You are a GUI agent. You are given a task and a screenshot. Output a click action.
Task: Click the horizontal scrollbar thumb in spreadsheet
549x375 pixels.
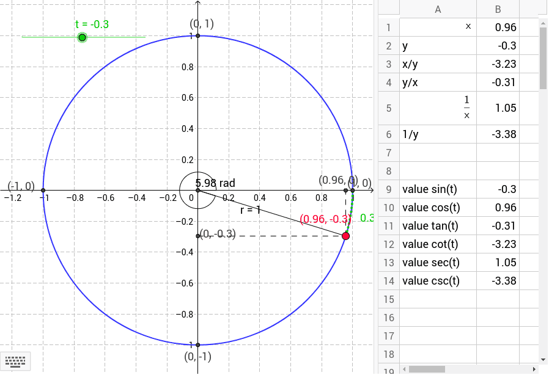tap(427, 369)
